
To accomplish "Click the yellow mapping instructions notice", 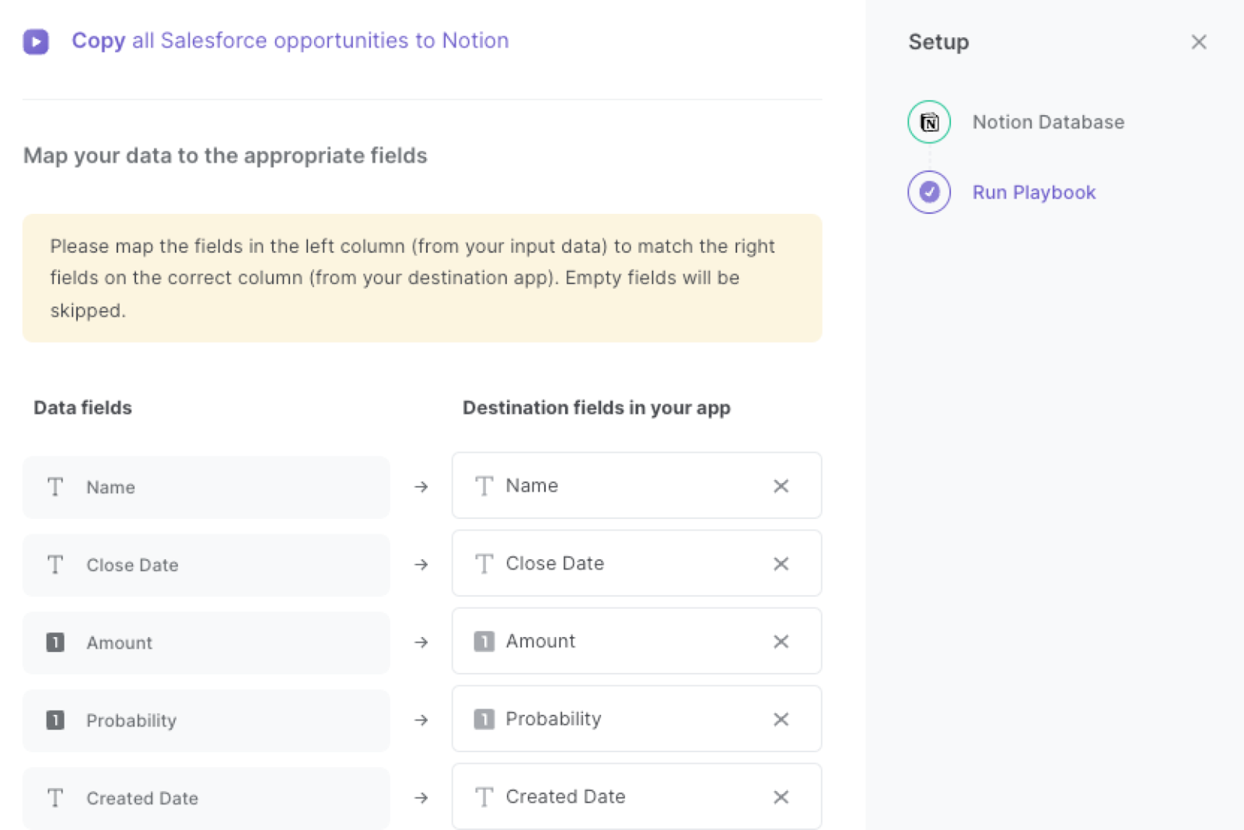I will tap(422, 278).
